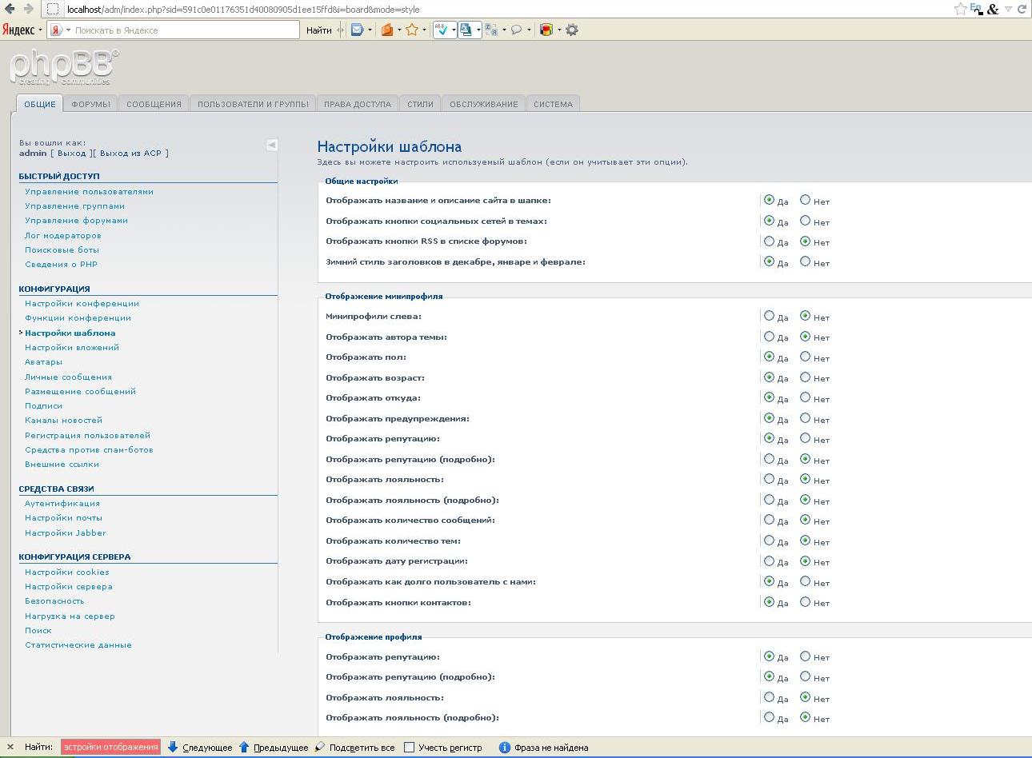Open Yandex mail envelope icon

[357, 30]
